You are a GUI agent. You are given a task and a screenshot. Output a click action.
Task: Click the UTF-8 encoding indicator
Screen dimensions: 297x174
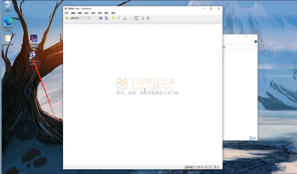[200, 167]
